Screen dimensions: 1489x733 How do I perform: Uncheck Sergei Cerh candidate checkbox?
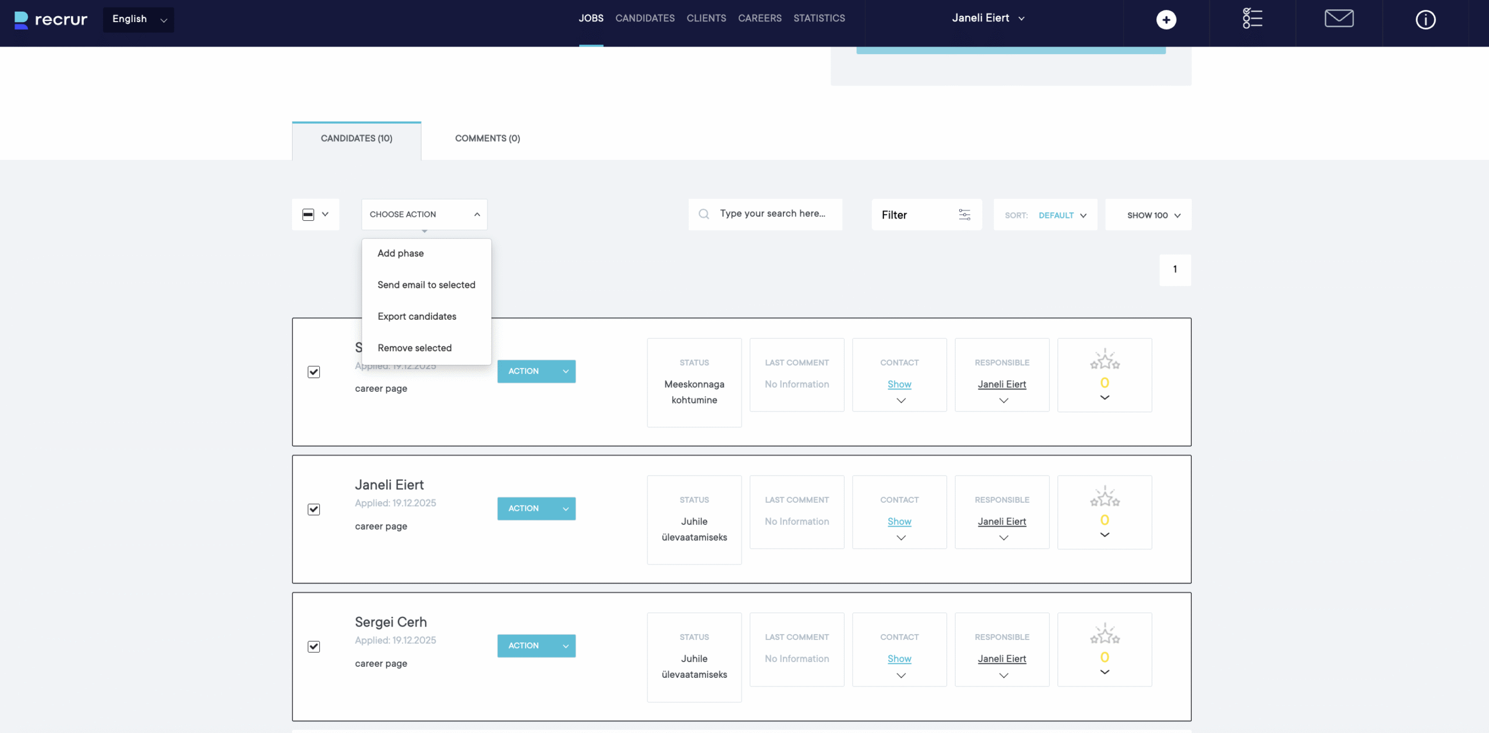tap(314, 646)
